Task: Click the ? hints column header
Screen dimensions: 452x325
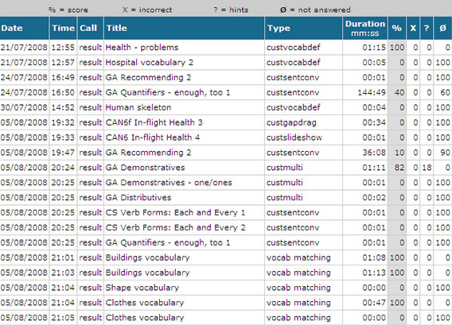Action: click(x=427, y=29)
